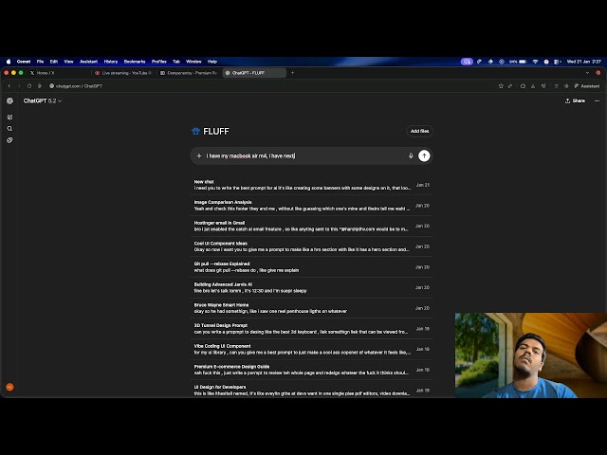Click the plus attach icon in prompt box
The image size is (607, 455).
tap(199, 155)
